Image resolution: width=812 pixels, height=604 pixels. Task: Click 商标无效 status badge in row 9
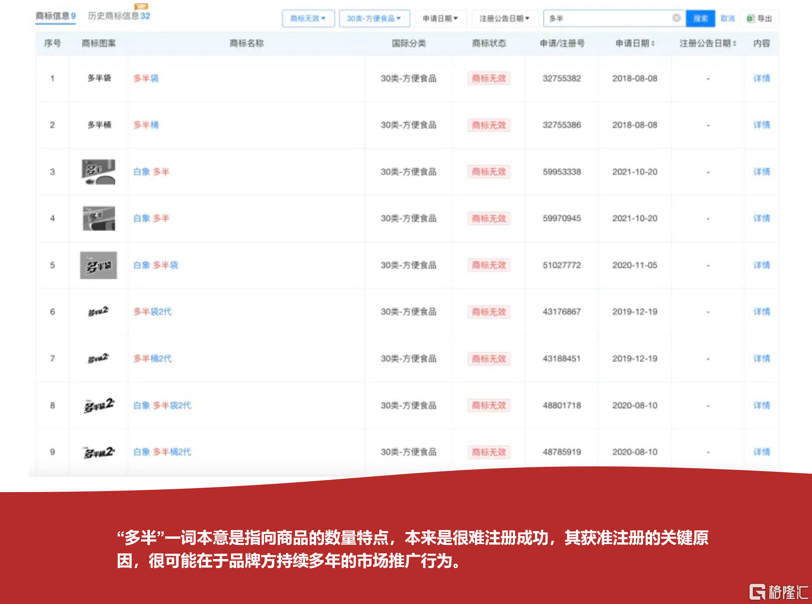tap(489, 452)
